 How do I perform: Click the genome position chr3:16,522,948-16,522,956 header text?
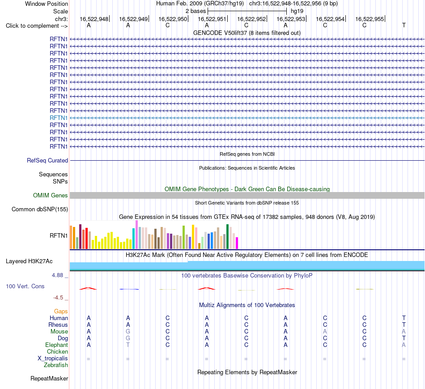293,4
